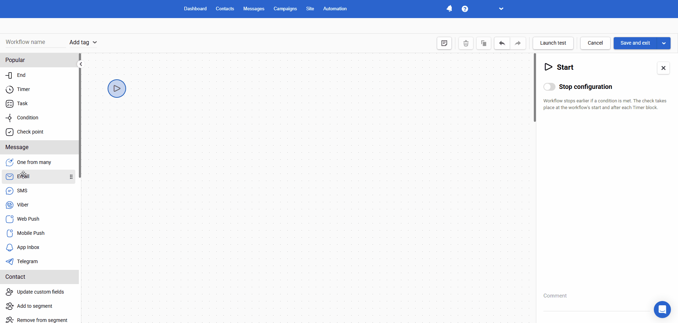
Task: Select the Telegram block
Action: tap(38, 261)
